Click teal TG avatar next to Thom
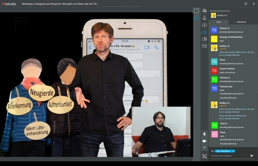 pyautogui.click(x=214, y=61)
